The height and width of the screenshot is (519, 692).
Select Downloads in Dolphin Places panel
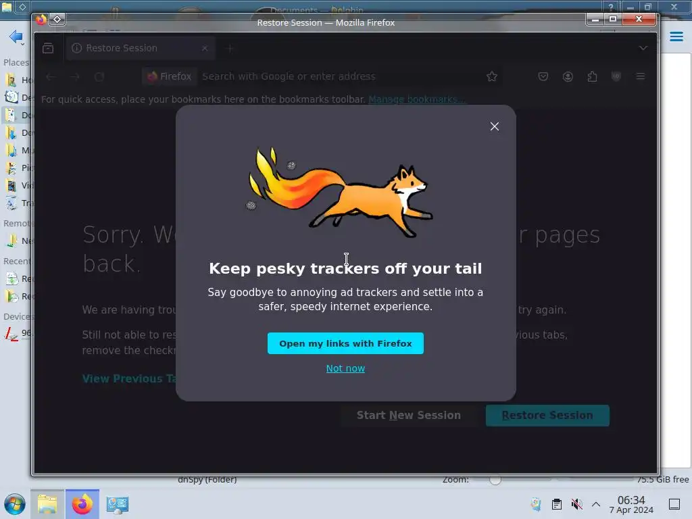pyautogui.click(x=17, y=133)
